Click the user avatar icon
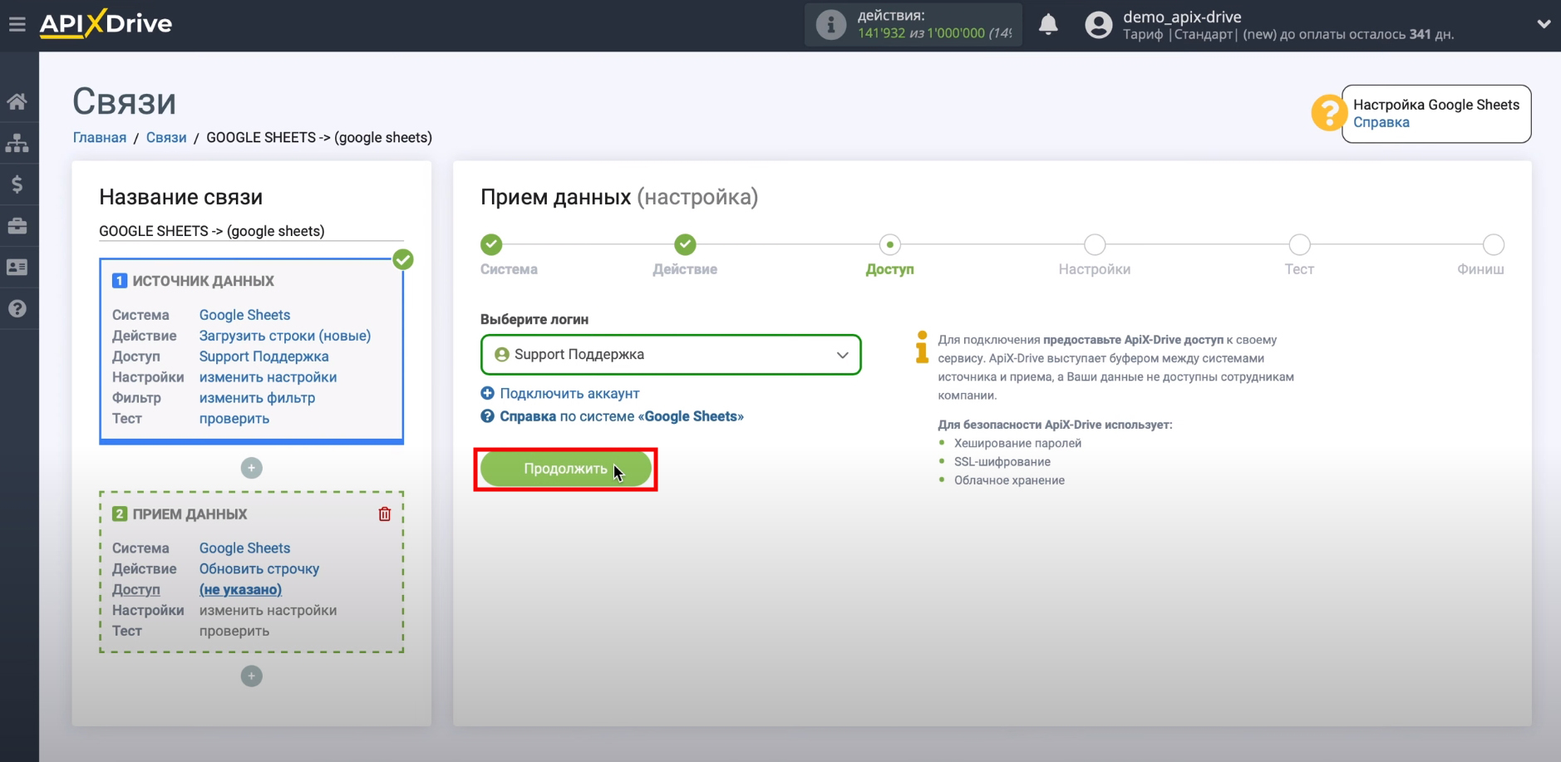This screenshot has width=1561, height=762. tap(1098, 25)
